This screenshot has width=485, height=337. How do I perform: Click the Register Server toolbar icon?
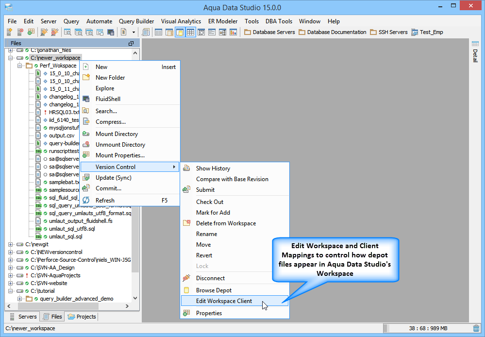(9, 32)
